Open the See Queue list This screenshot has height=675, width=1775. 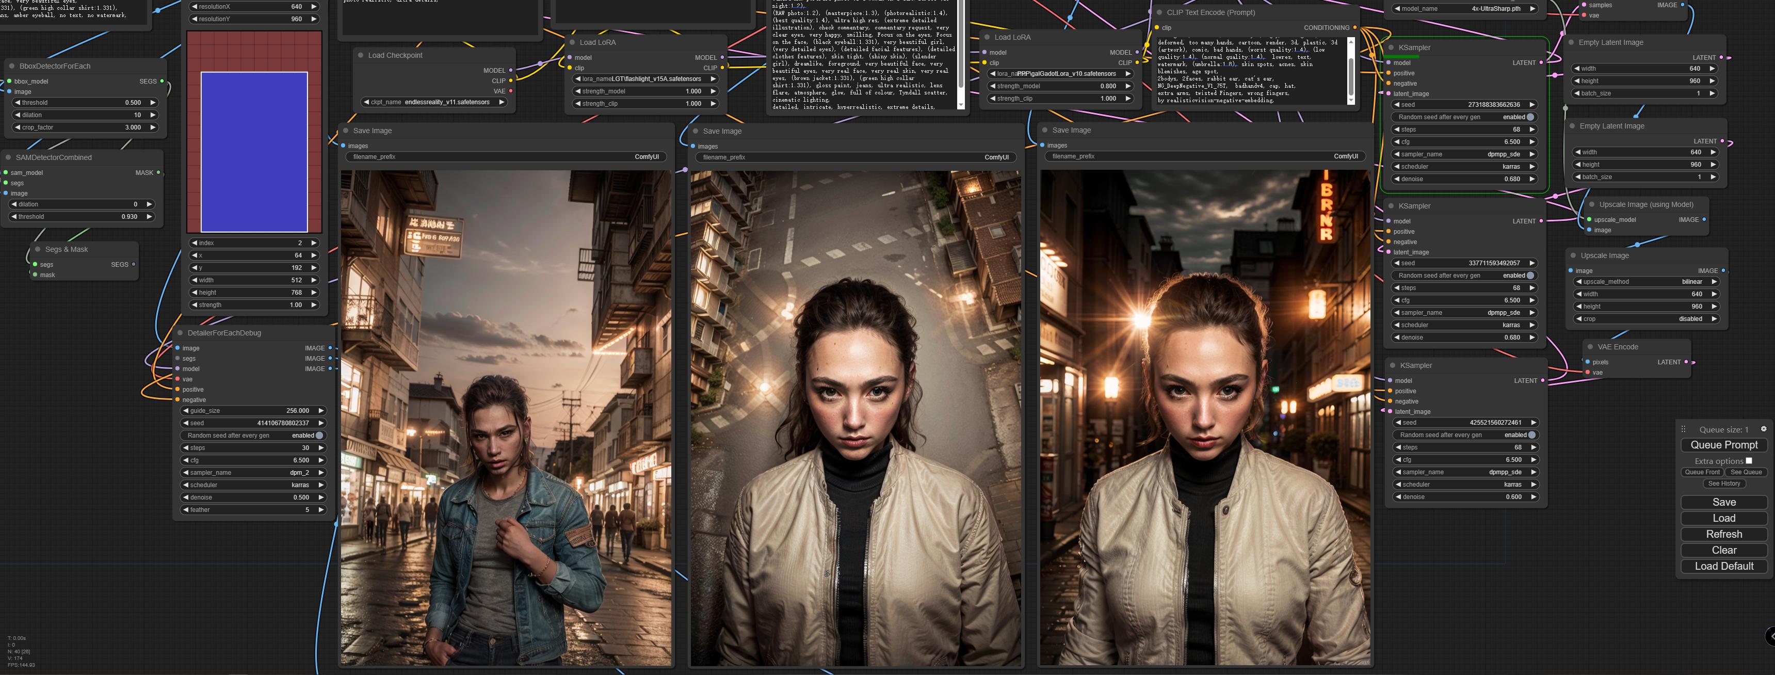point(1746,472)
